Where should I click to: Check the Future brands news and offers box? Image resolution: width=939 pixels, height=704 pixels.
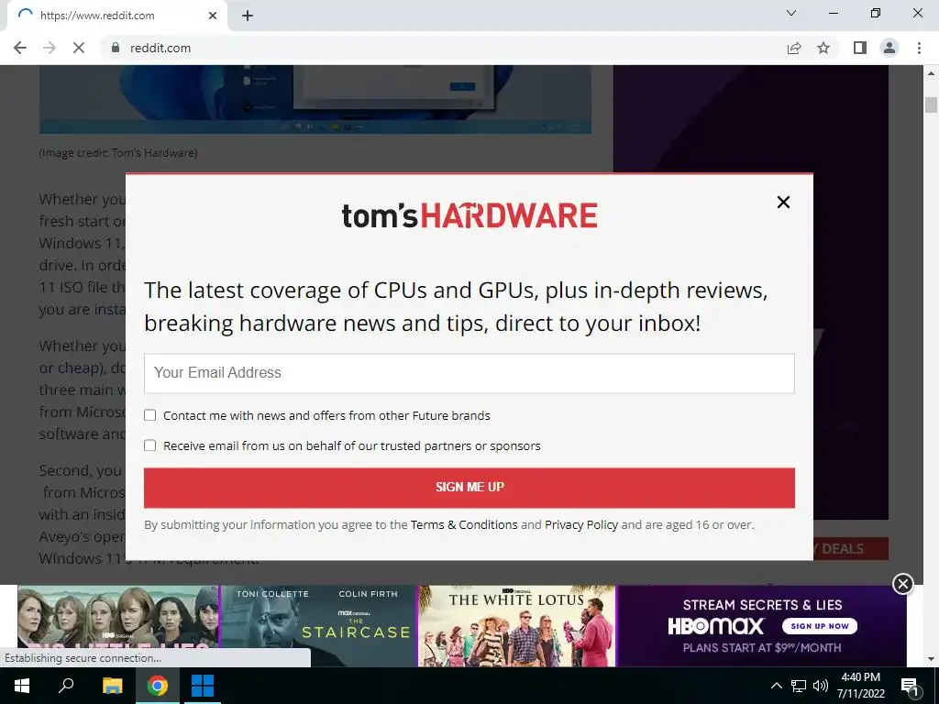tap(149, 415)
